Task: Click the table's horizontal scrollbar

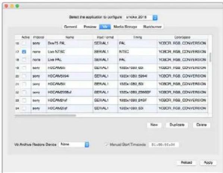Action: (45, 116)
